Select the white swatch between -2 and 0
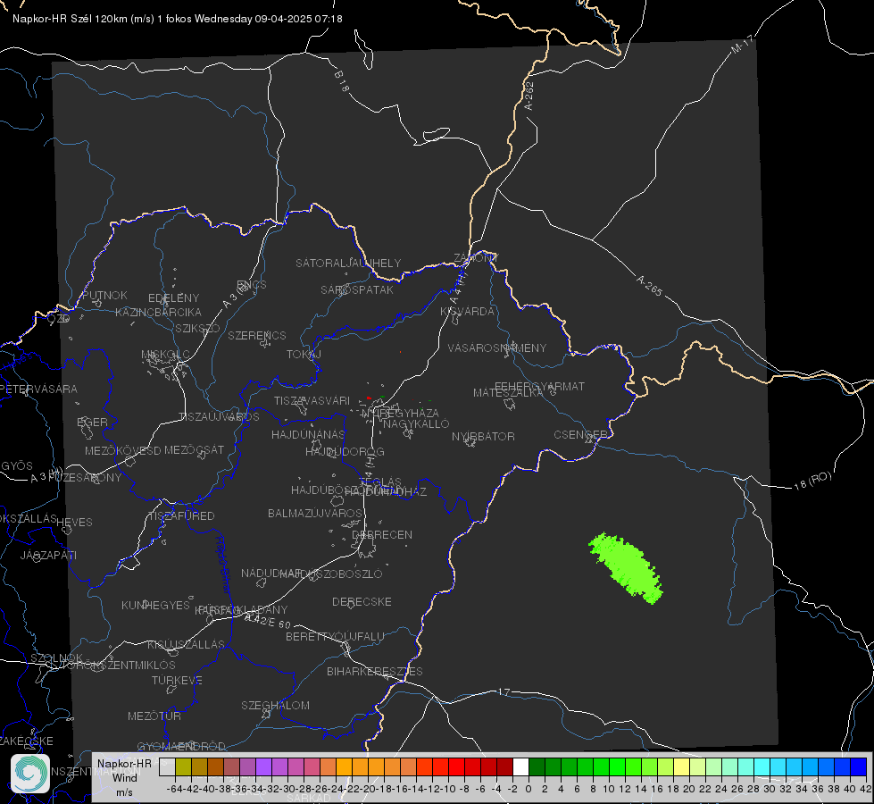This screenshot has width=874, height=804. coord(520,766)
